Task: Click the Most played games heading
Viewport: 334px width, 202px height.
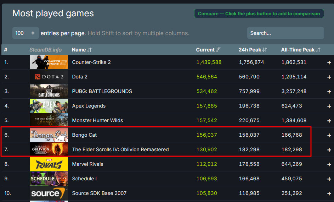Action: pos(53,13)
